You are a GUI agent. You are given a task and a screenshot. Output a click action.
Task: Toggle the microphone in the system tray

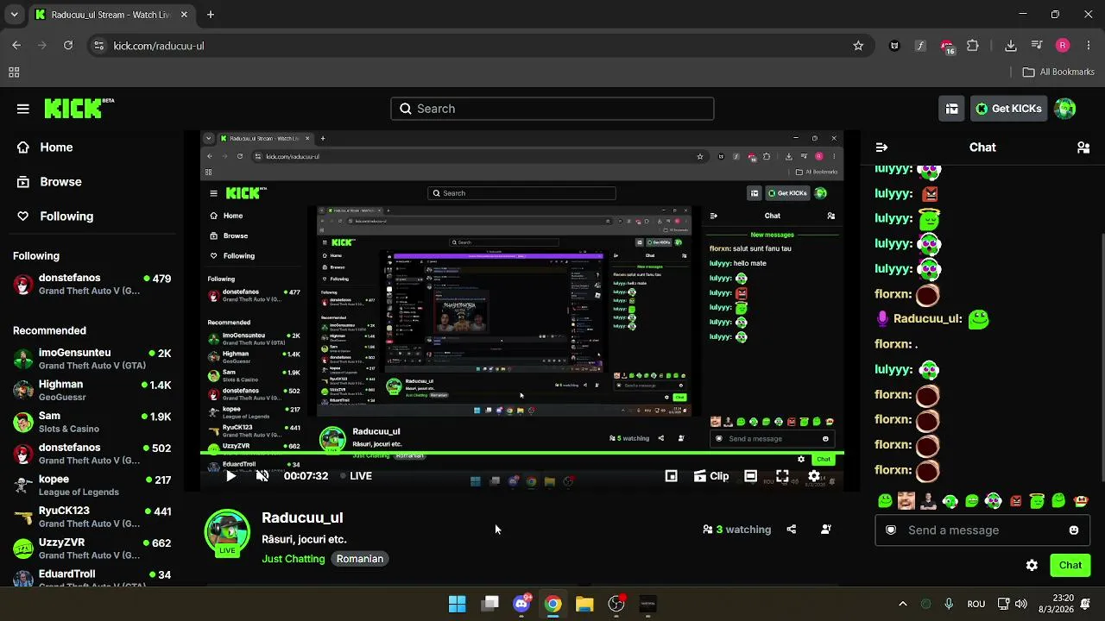pos(949,604)
